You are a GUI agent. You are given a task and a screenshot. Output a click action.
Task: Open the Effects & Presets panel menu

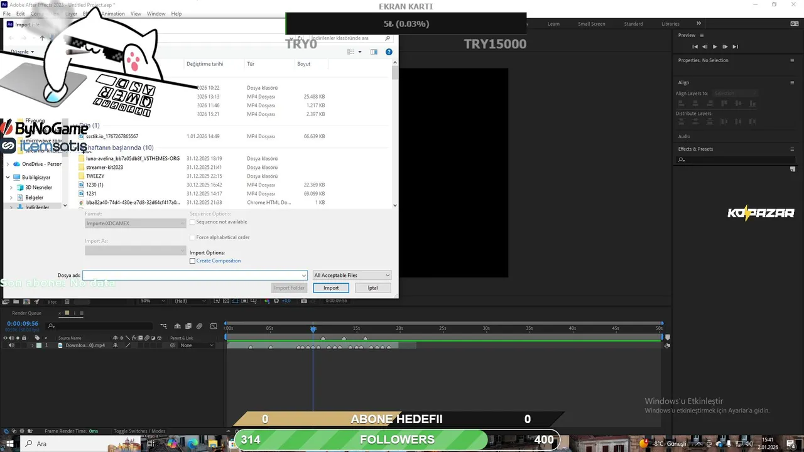(x=792, y=149)
